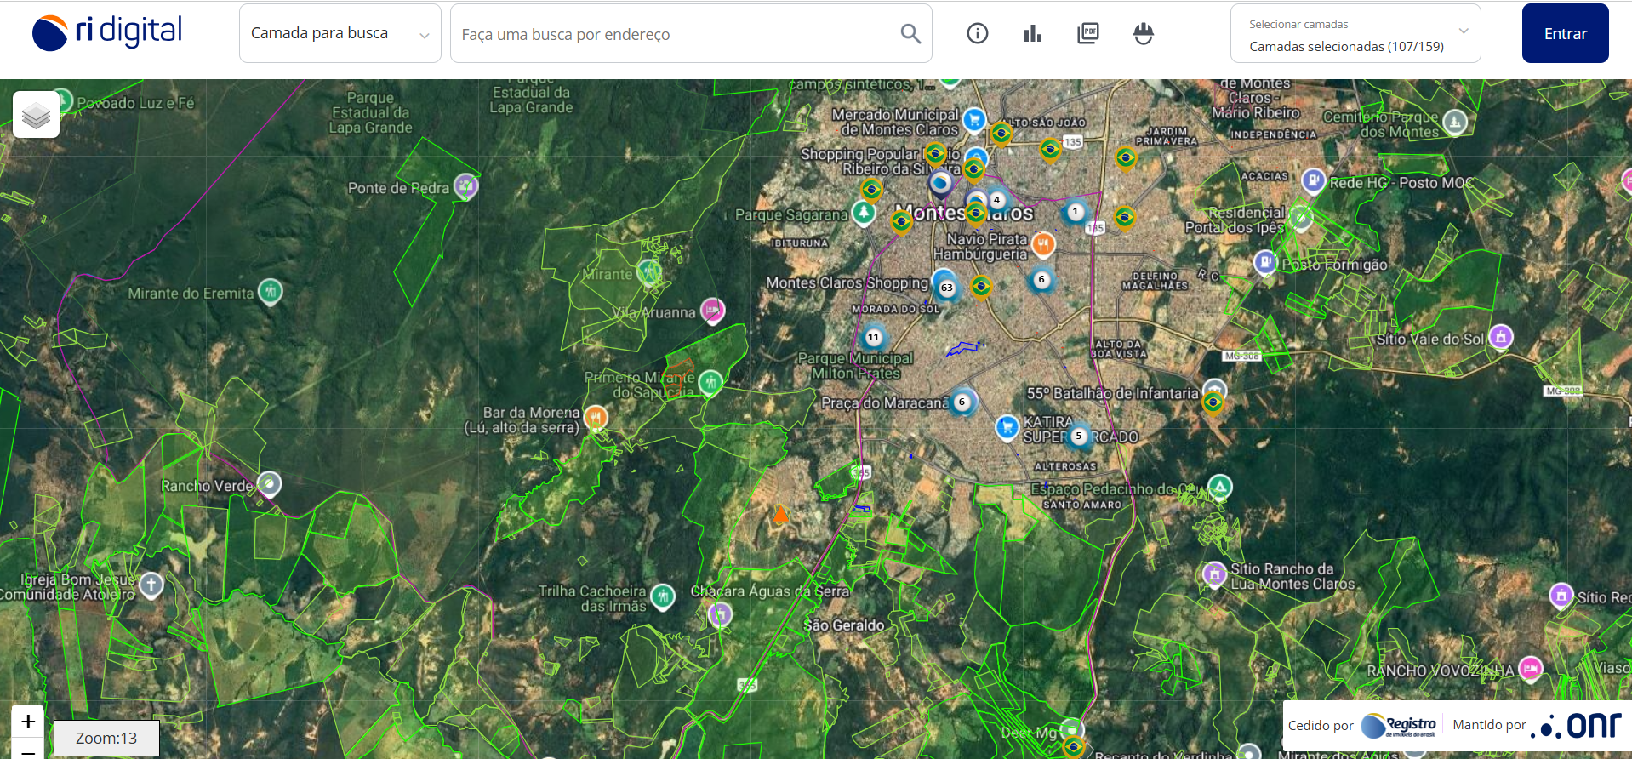Open the cluster marker showing 1
This screenshot has height=759, width=1632.
(1076, 211)
